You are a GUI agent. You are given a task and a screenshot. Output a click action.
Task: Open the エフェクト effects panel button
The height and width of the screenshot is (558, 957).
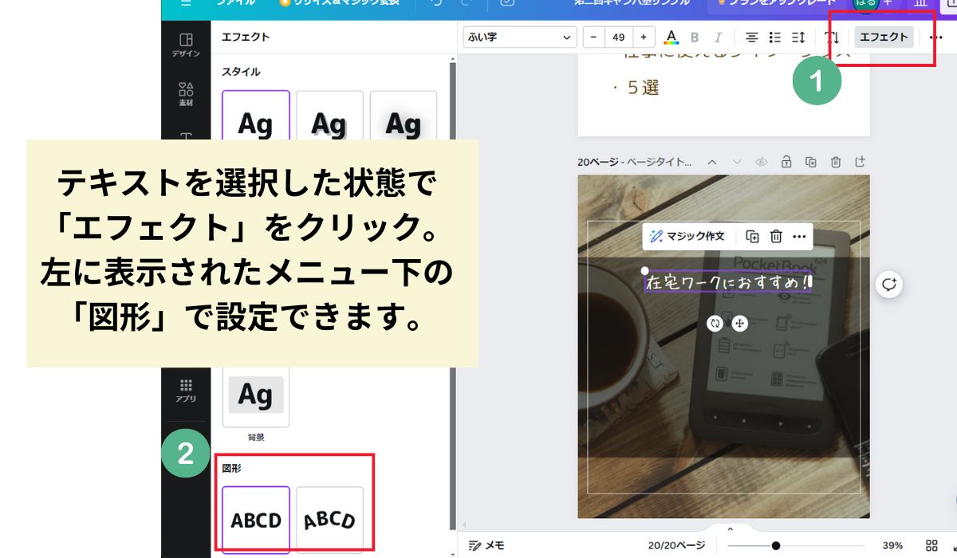[883, 37]
